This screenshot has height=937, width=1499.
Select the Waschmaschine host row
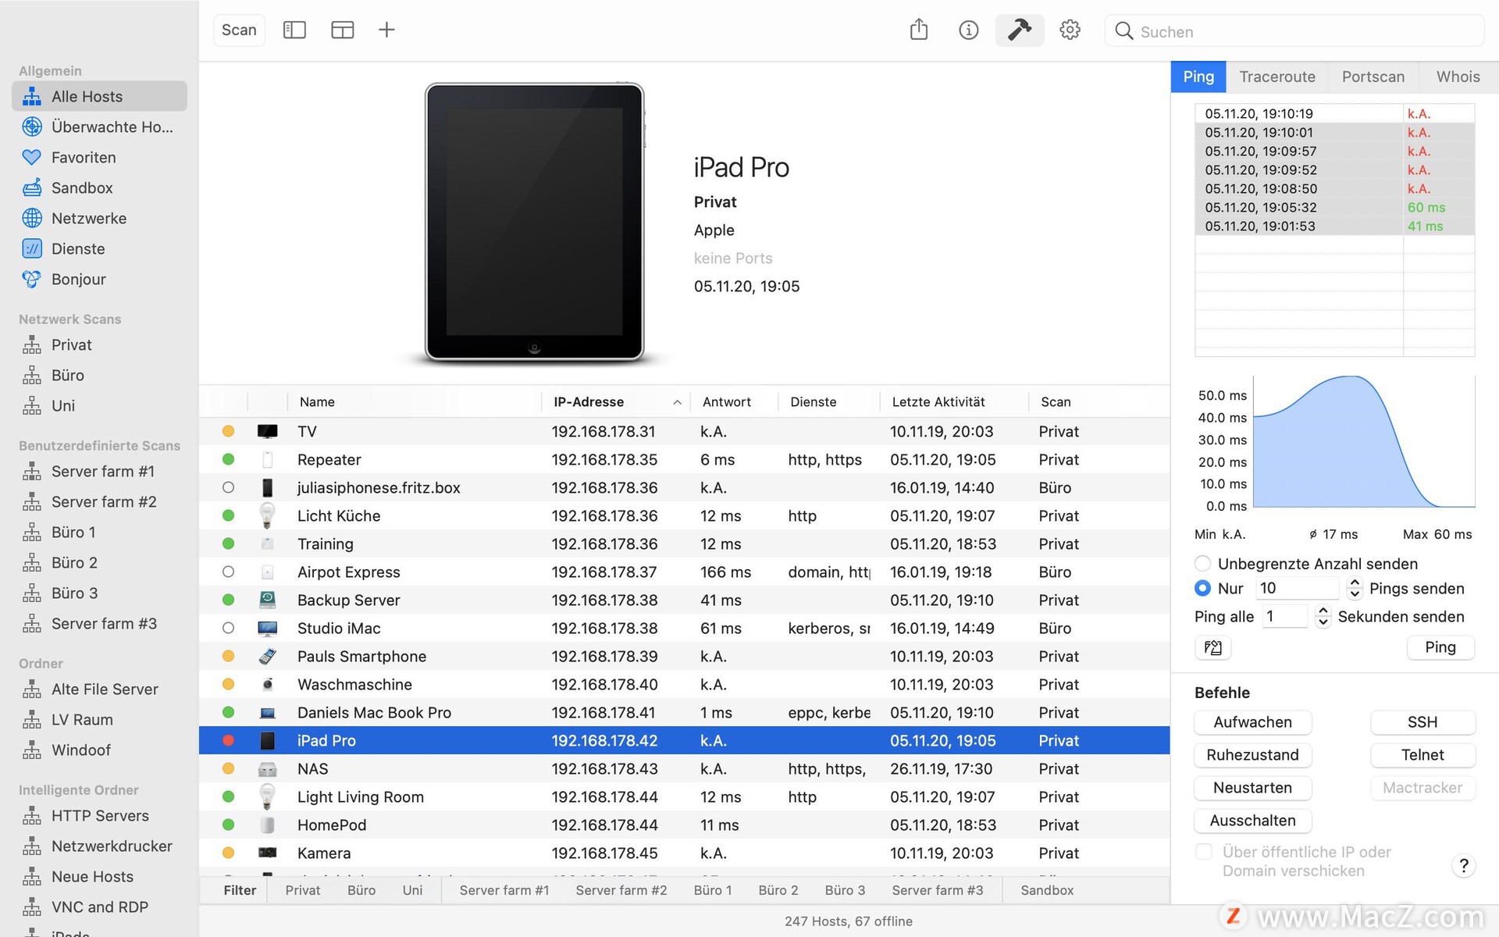coord(684,684)
